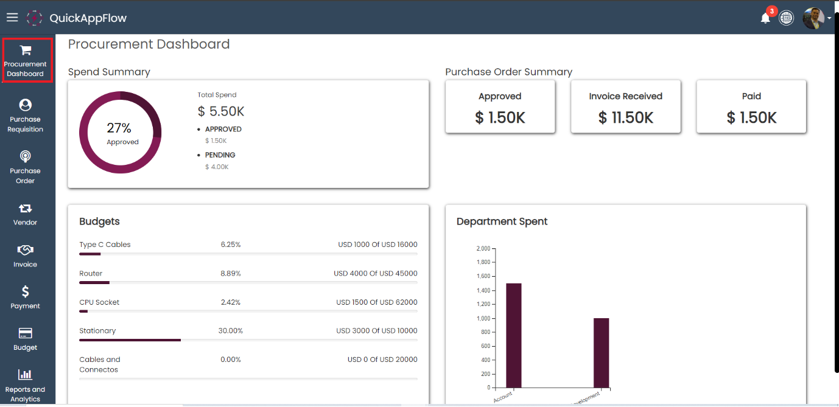Select the Paid $1.50K card

click(751, 107)
